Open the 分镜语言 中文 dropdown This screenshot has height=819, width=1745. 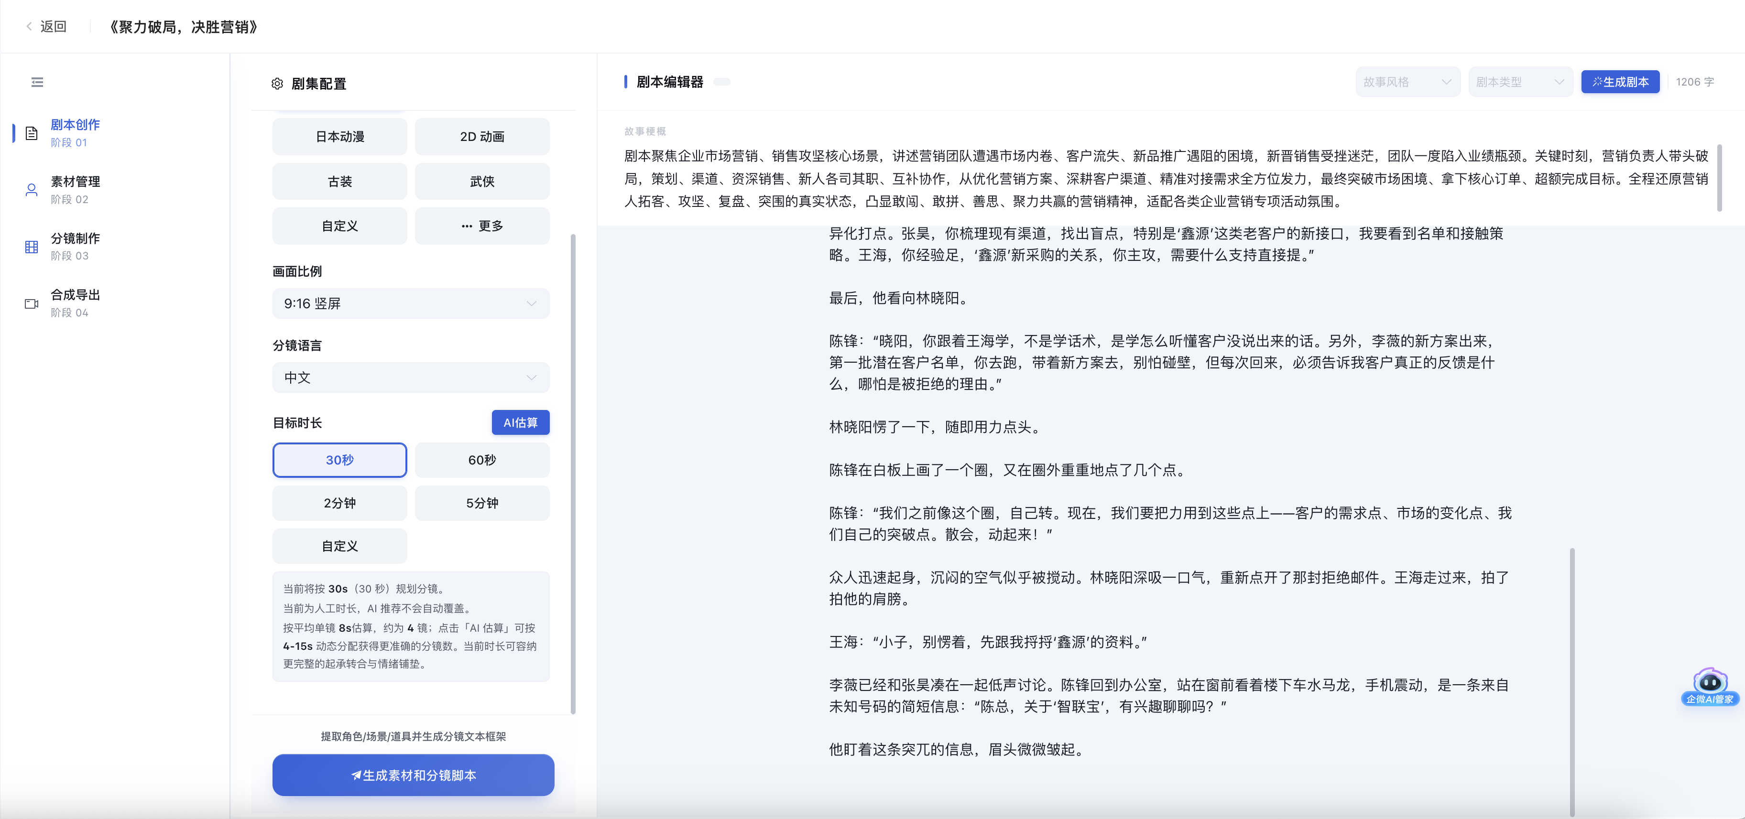(x=411, y=377)
